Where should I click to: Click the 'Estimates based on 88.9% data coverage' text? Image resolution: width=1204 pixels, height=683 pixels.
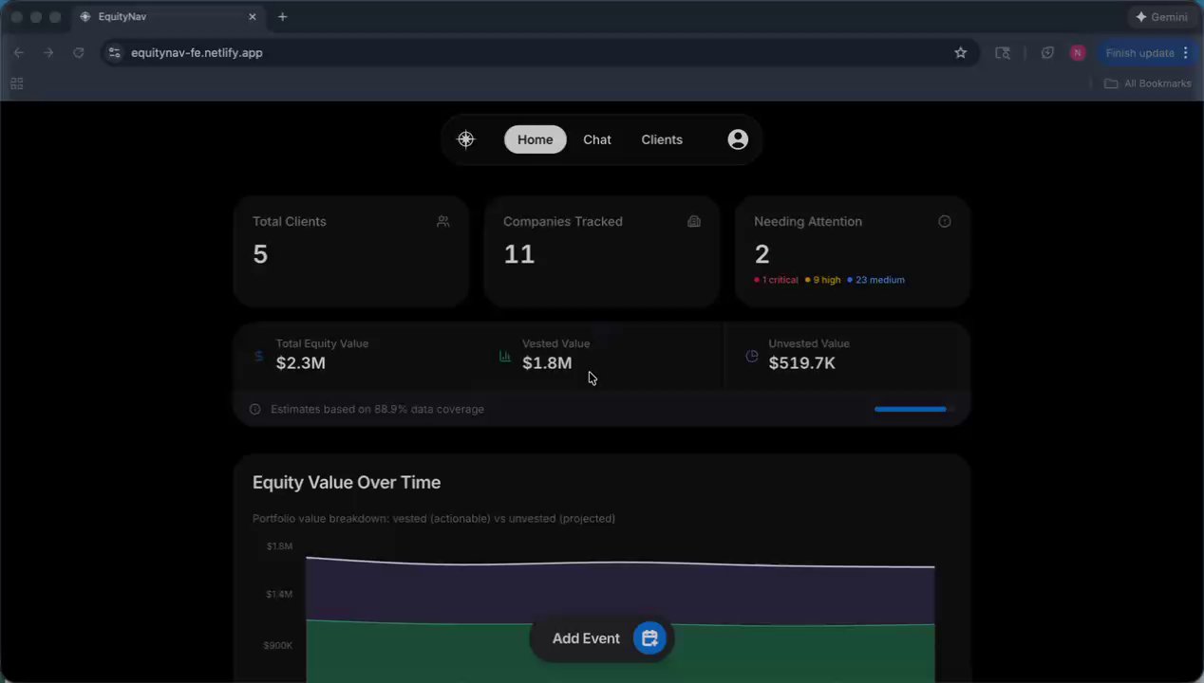(x=377, y=410)
